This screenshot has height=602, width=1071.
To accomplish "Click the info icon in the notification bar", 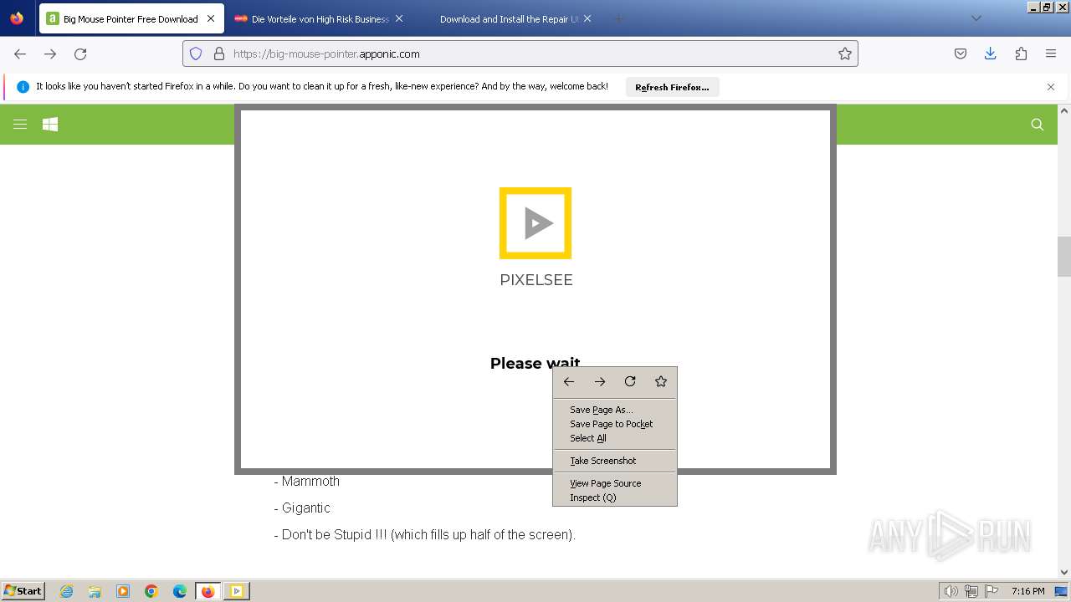I will tap(23, 87).
